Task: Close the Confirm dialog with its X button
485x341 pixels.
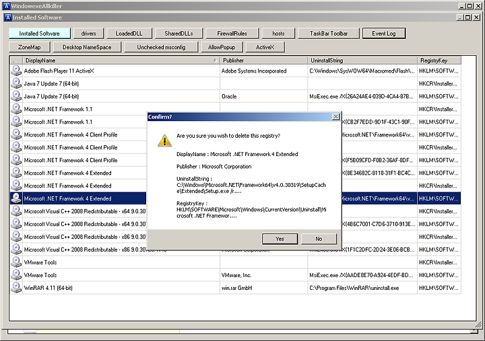Action: [x=335, y=117]
